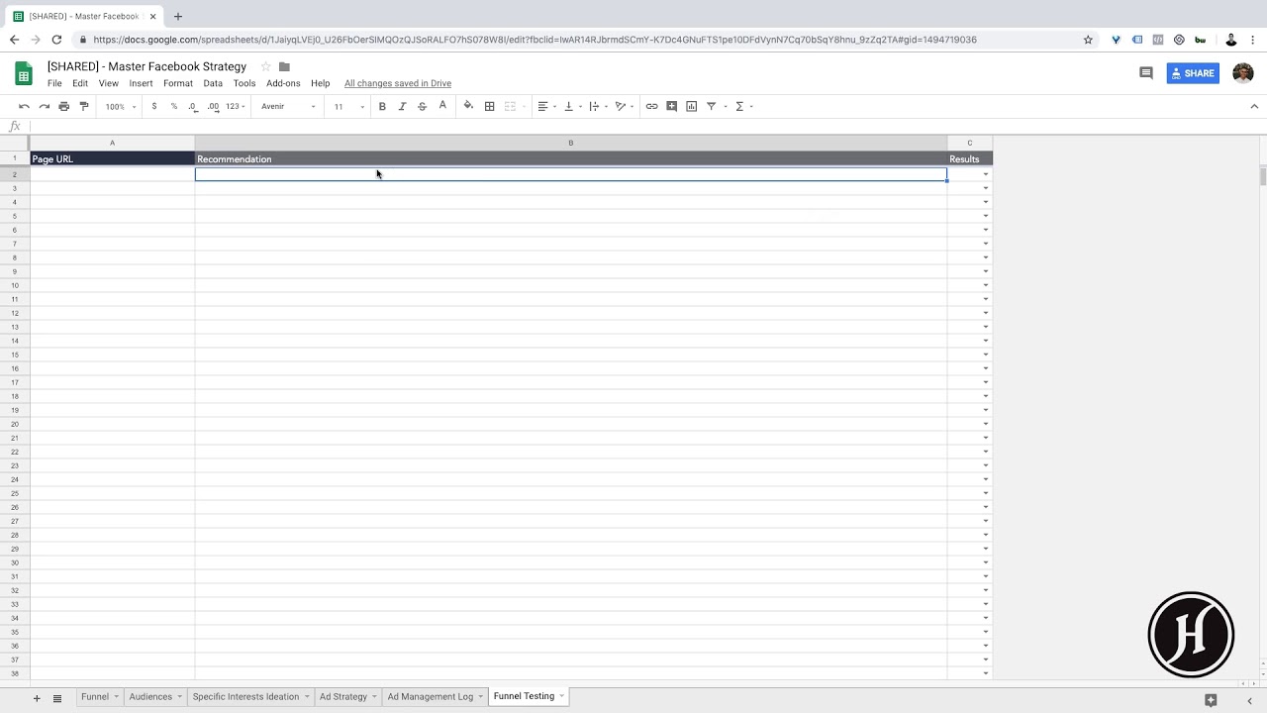Viewport: 1267px width, 713px height.
Task: Click the Merge cells icon
Action: [510, 106]
